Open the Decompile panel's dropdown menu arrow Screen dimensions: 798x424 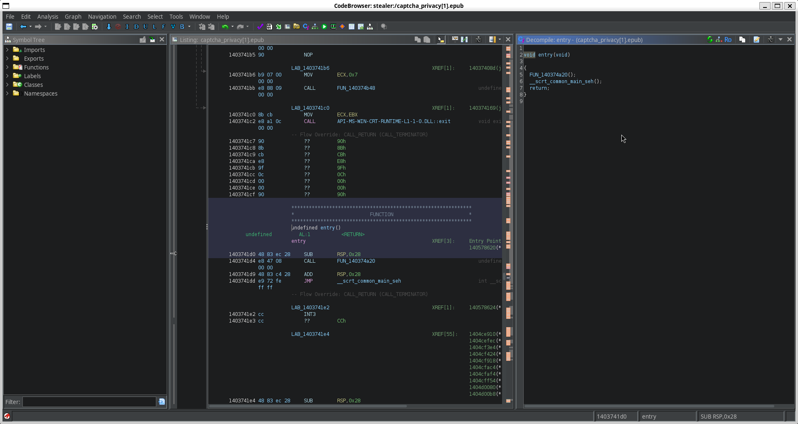point(780,39)
